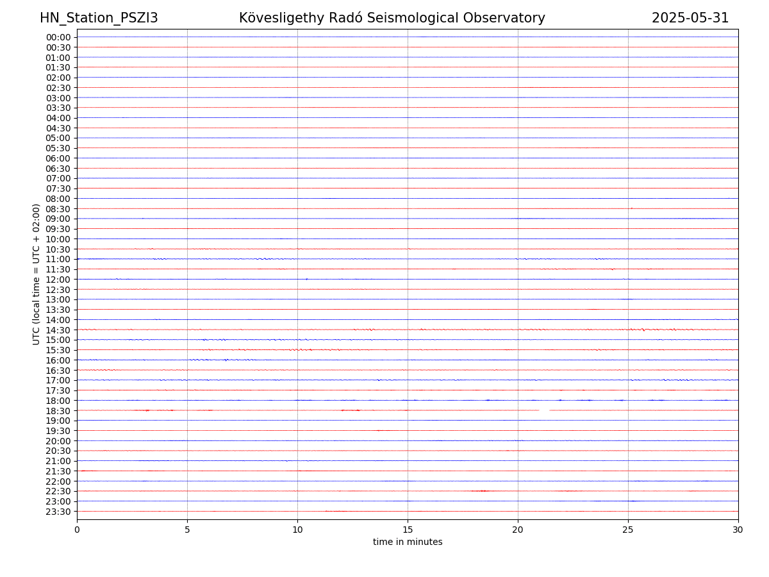Click the x-axis tick label 5

click(187, 530)
